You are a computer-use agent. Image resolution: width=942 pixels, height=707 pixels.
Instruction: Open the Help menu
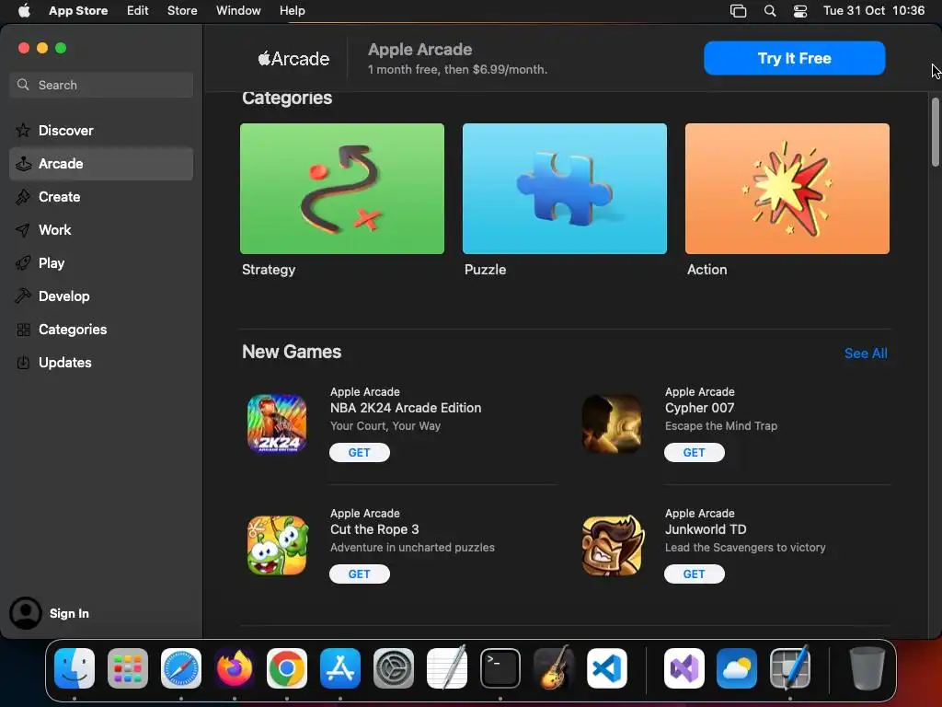tap(292, 10)
